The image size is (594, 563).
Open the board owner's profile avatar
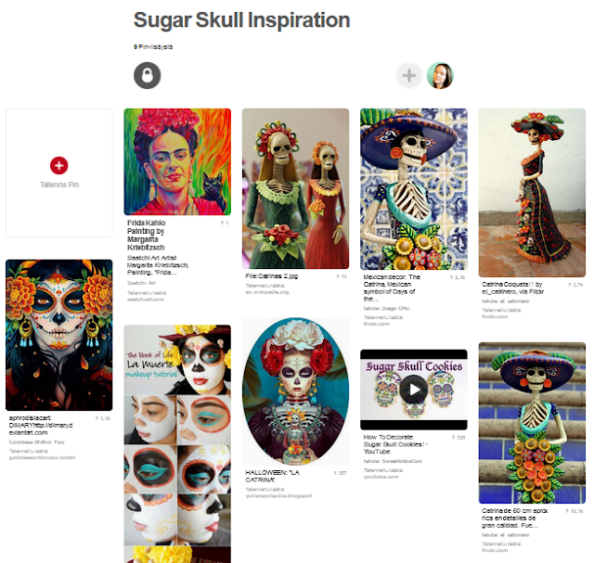point(440,75)
